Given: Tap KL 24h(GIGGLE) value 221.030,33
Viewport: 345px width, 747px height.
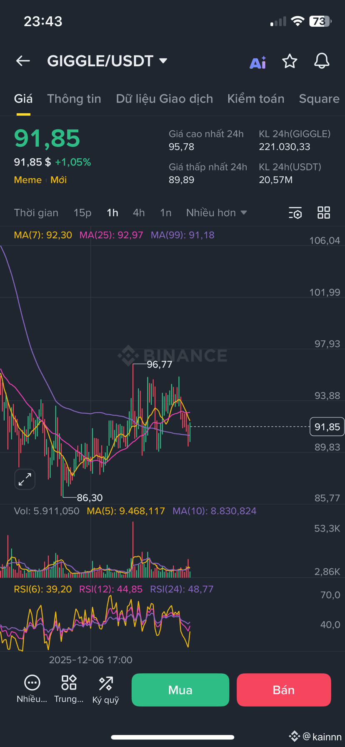Looking at the screenshot, I should tap(285, 147).
